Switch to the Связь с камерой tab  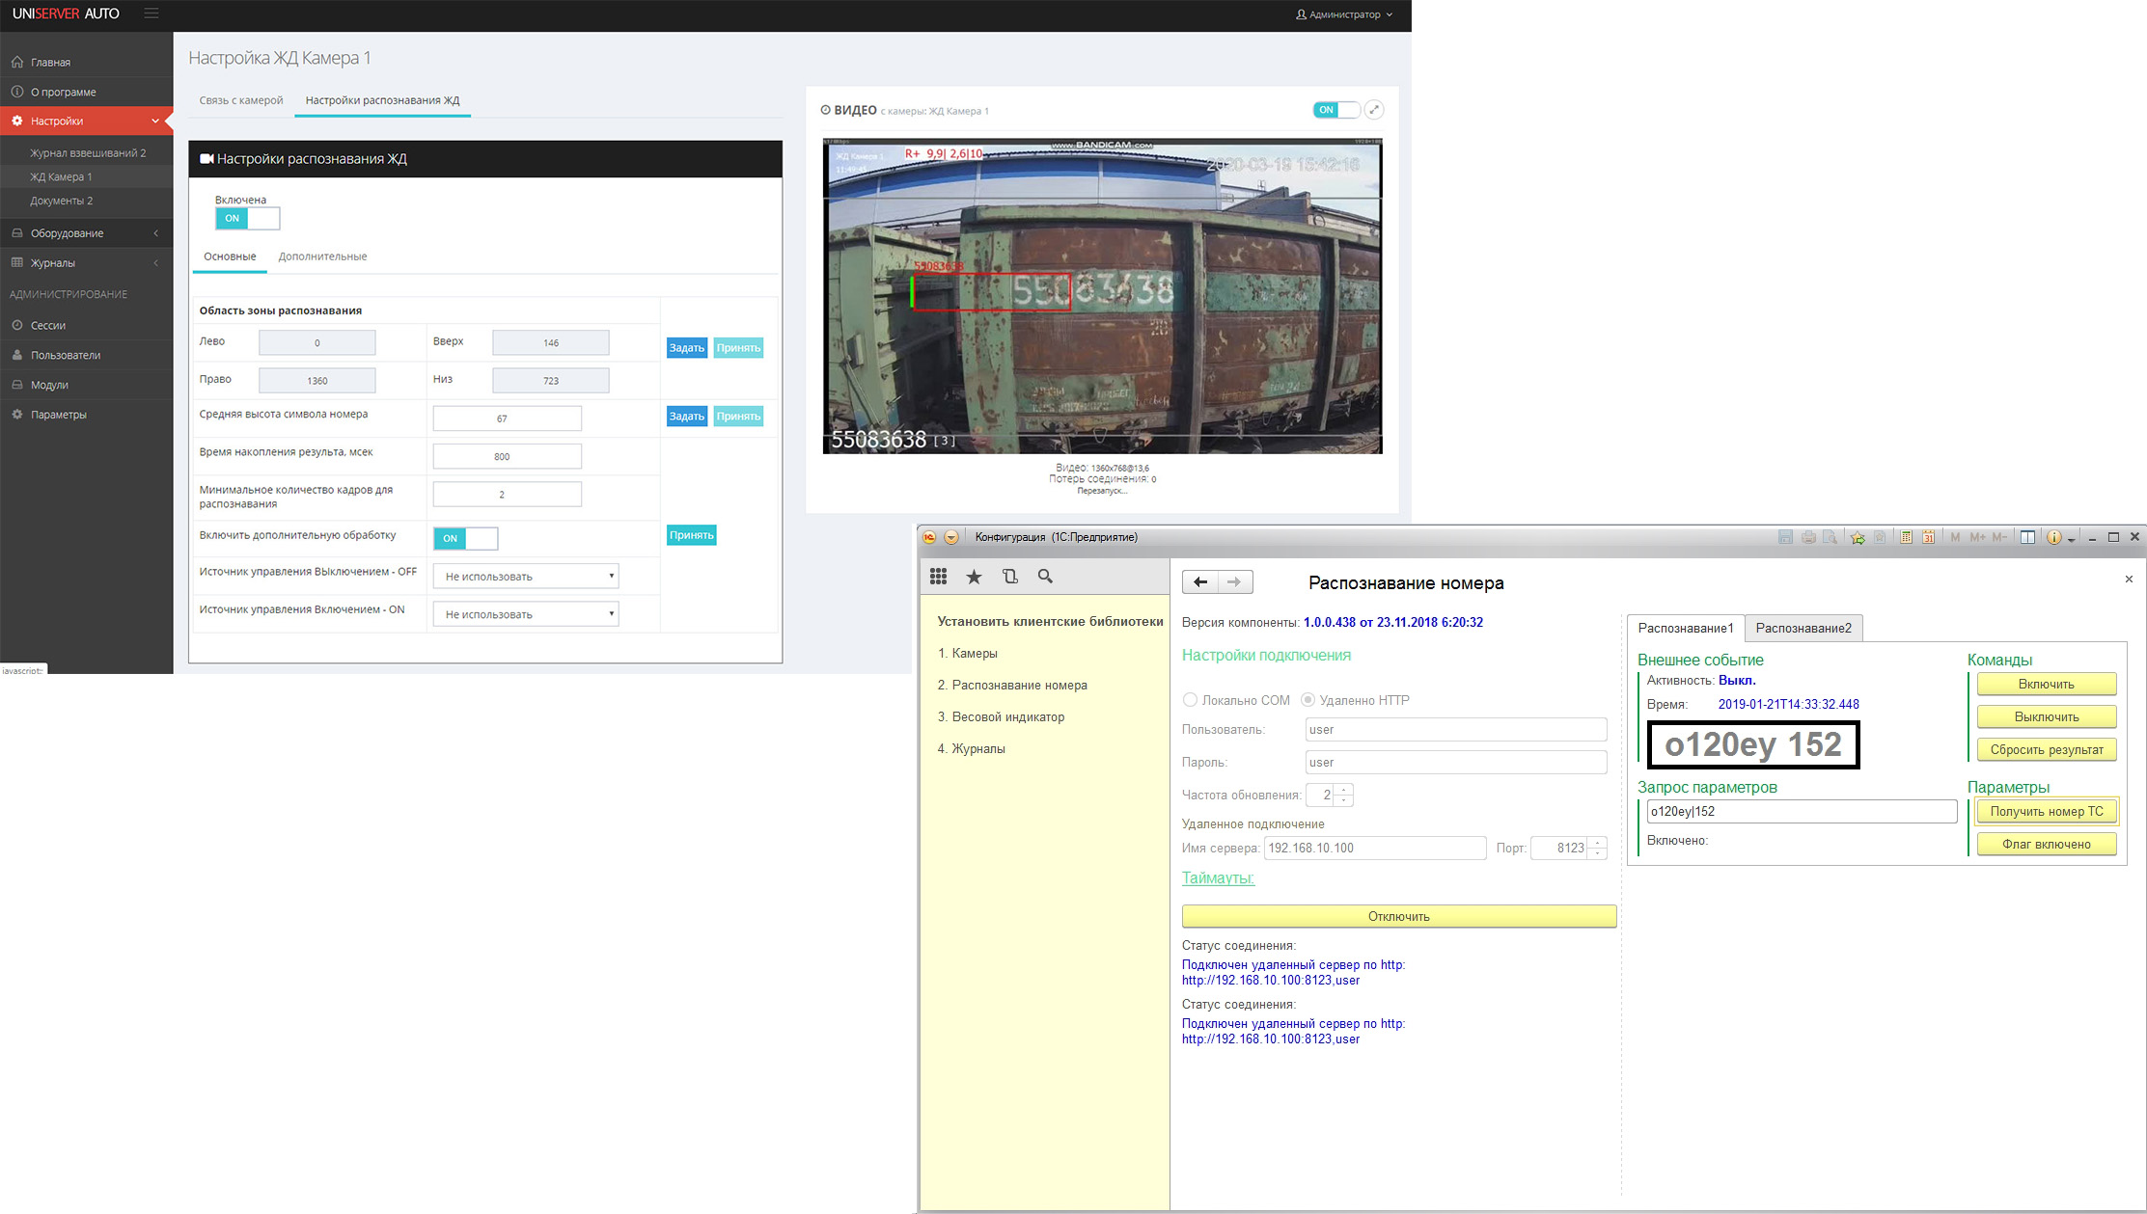[241, 100]
